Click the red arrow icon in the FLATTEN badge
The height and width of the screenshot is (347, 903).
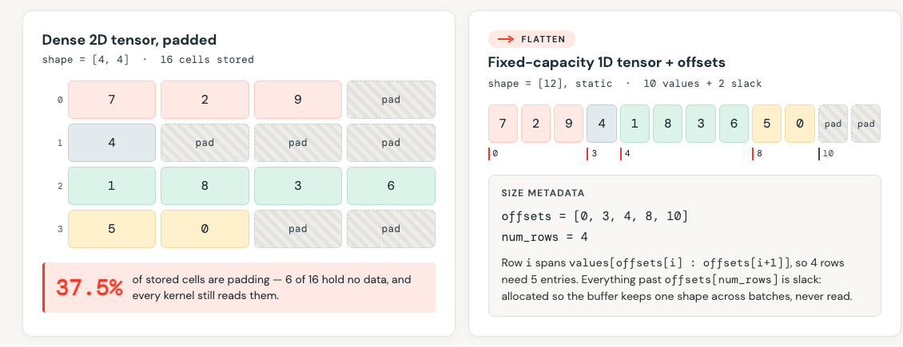click(x=506, y=39)
